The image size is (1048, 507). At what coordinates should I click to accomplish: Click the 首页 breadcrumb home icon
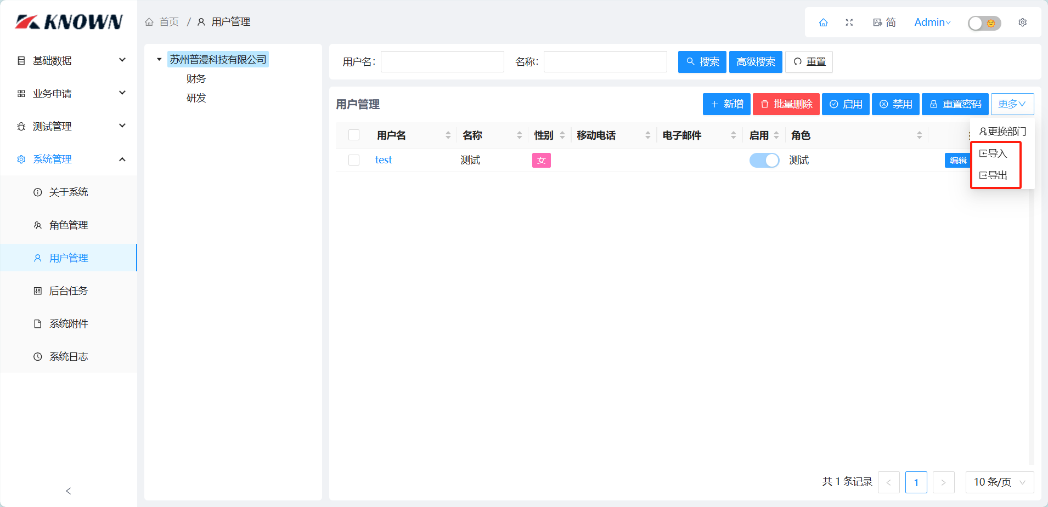(x=149, y=22)
